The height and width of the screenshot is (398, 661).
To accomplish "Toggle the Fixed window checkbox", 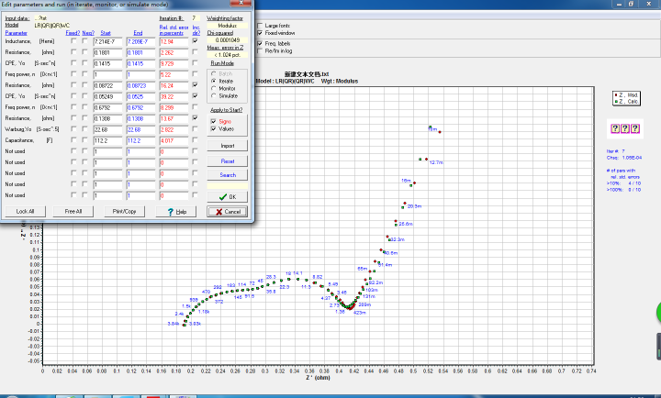I will click(x=260, y=33).
